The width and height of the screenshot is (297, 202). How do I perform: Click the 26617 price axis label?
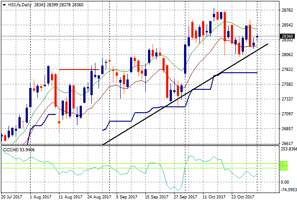pyautogui.click(x=287, y=144)
